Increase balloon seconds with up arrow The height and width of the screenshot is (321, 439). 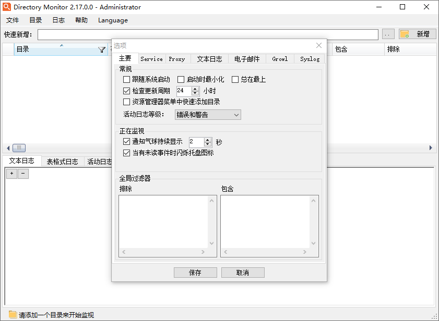click(207, 140)
